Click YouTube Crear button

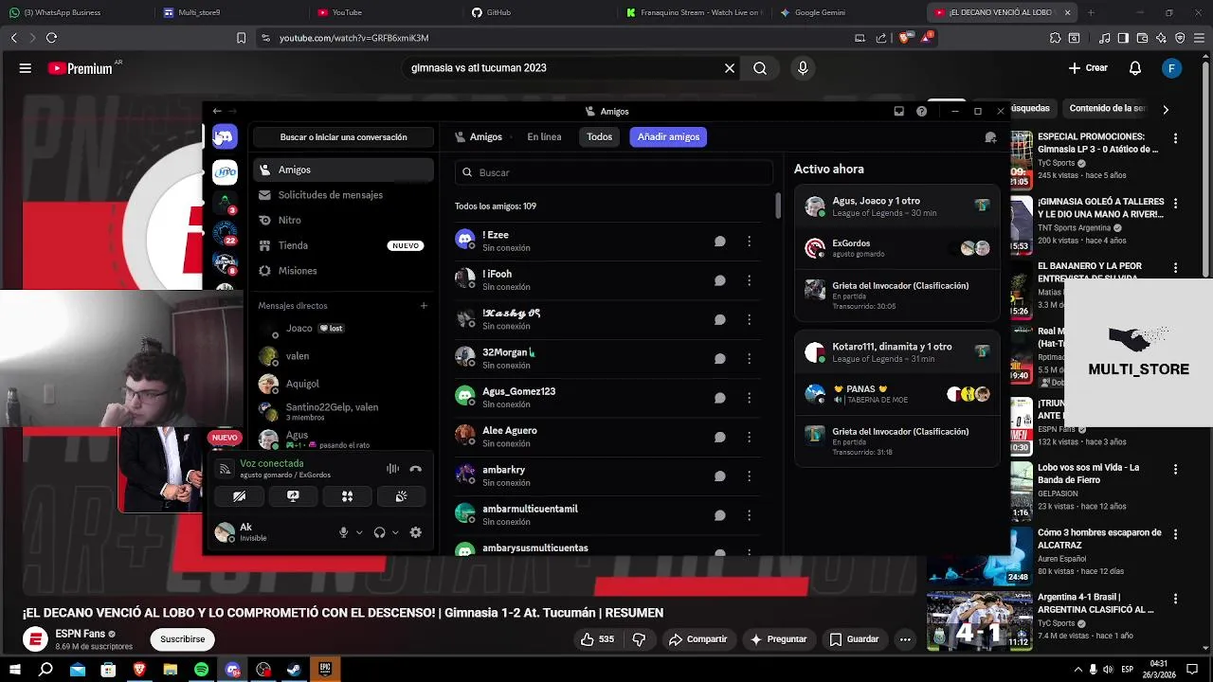(1088, 68)
